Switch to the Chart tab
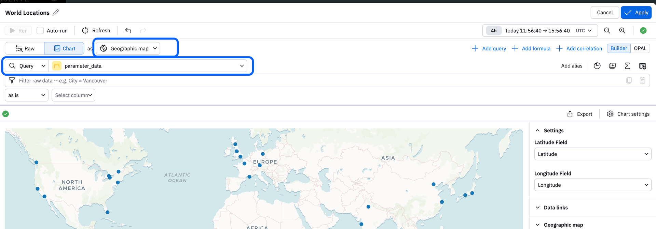 pos(65,48)
